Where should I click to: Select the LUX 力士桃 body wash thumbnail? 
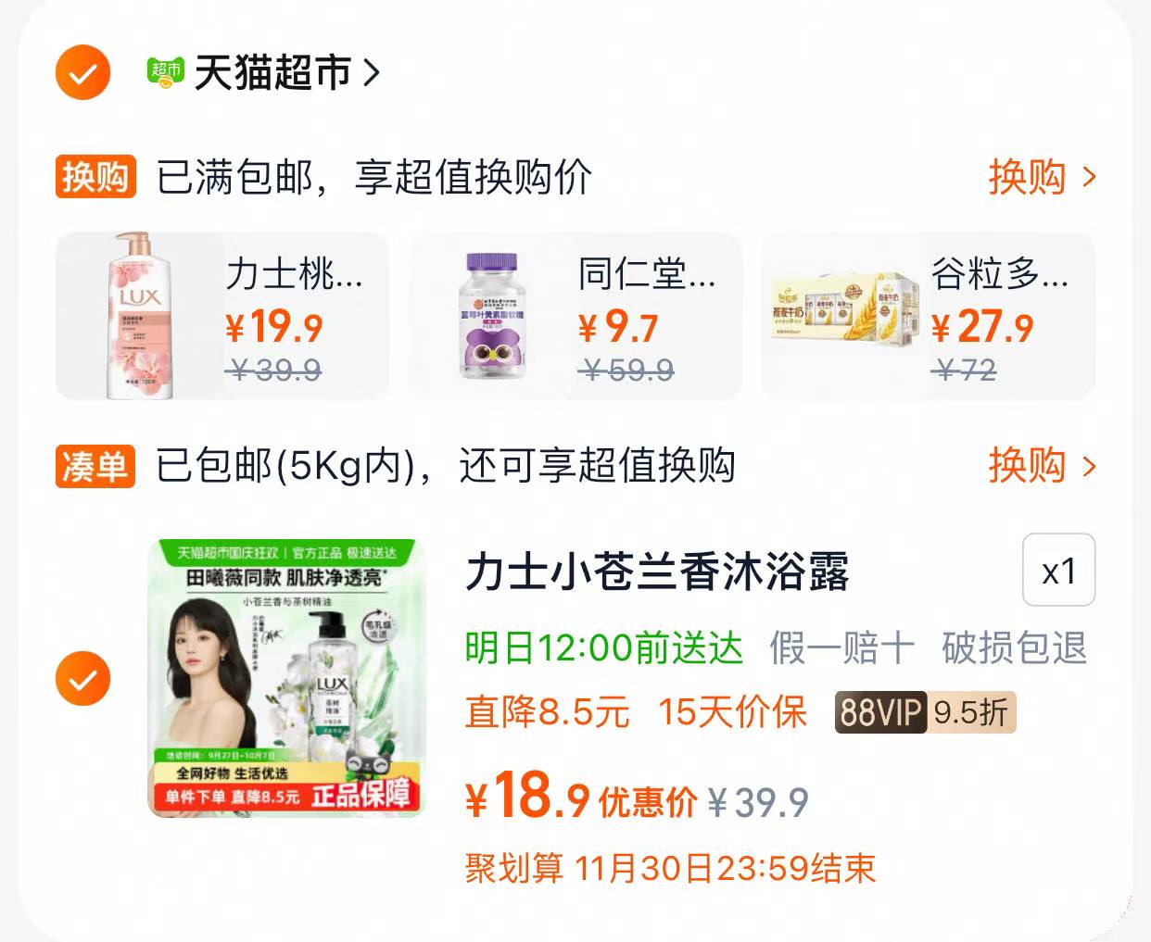pyautogui.click(x=140, y=316)
